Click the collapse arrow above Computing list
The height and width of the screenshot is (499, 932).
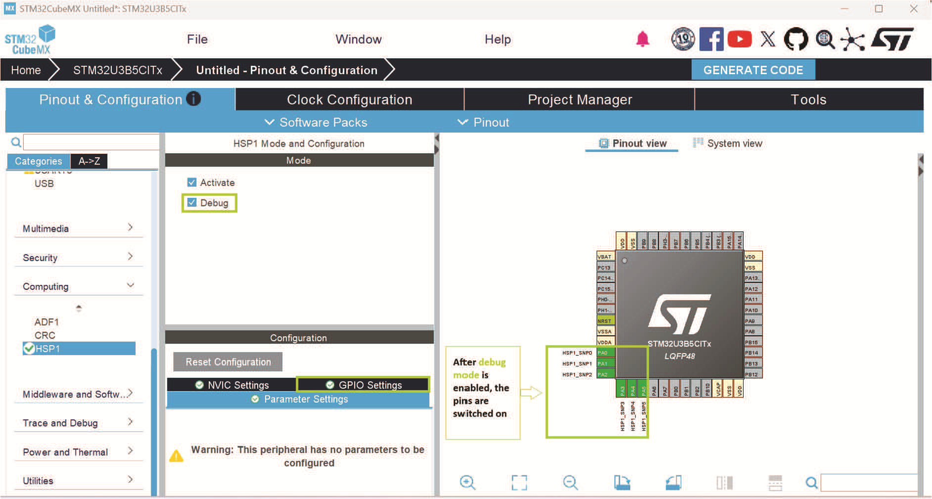pyautogui.click(x=79, y=308)
